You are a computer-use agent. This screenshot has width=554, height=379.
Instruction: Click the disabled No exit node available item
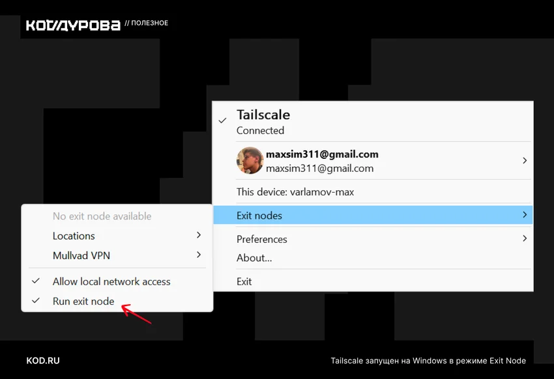[x=117, y=216]
